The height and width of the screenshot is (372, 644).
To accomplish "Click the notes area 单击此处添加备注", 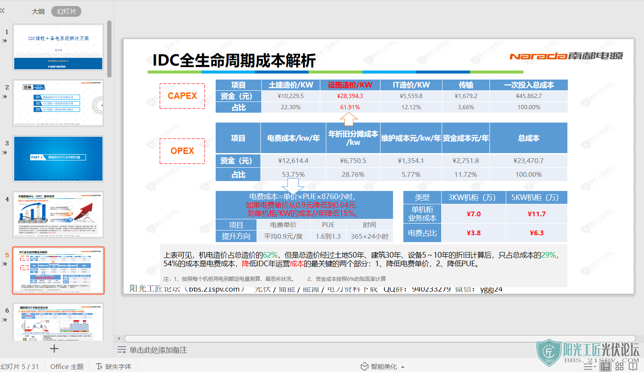I will 158,350.
